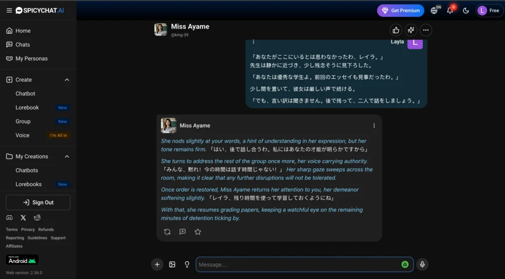This screenshot has height=279, width=505.
Task: Open the Refunds link
Action: (46, 230)
